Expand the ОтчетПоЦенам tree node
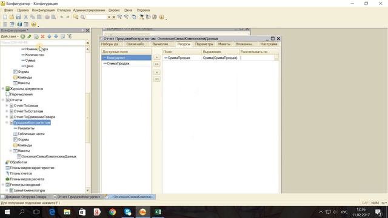The width and height of the screenshot is (388, 218). tap(7, 105)
